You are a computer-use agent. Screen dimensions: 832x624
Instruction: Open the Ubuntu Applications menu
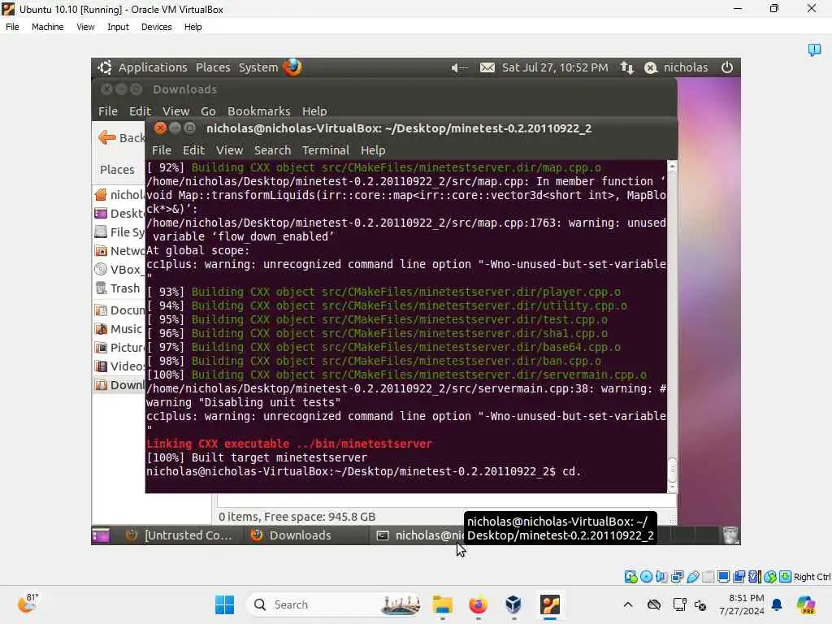click(153, 67)
